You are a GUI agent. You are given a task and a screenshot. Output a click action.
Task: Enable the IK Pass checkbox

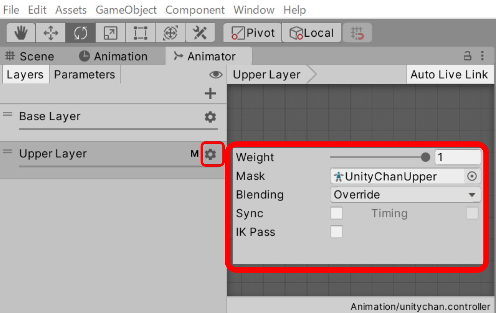[x=336, y=232]
